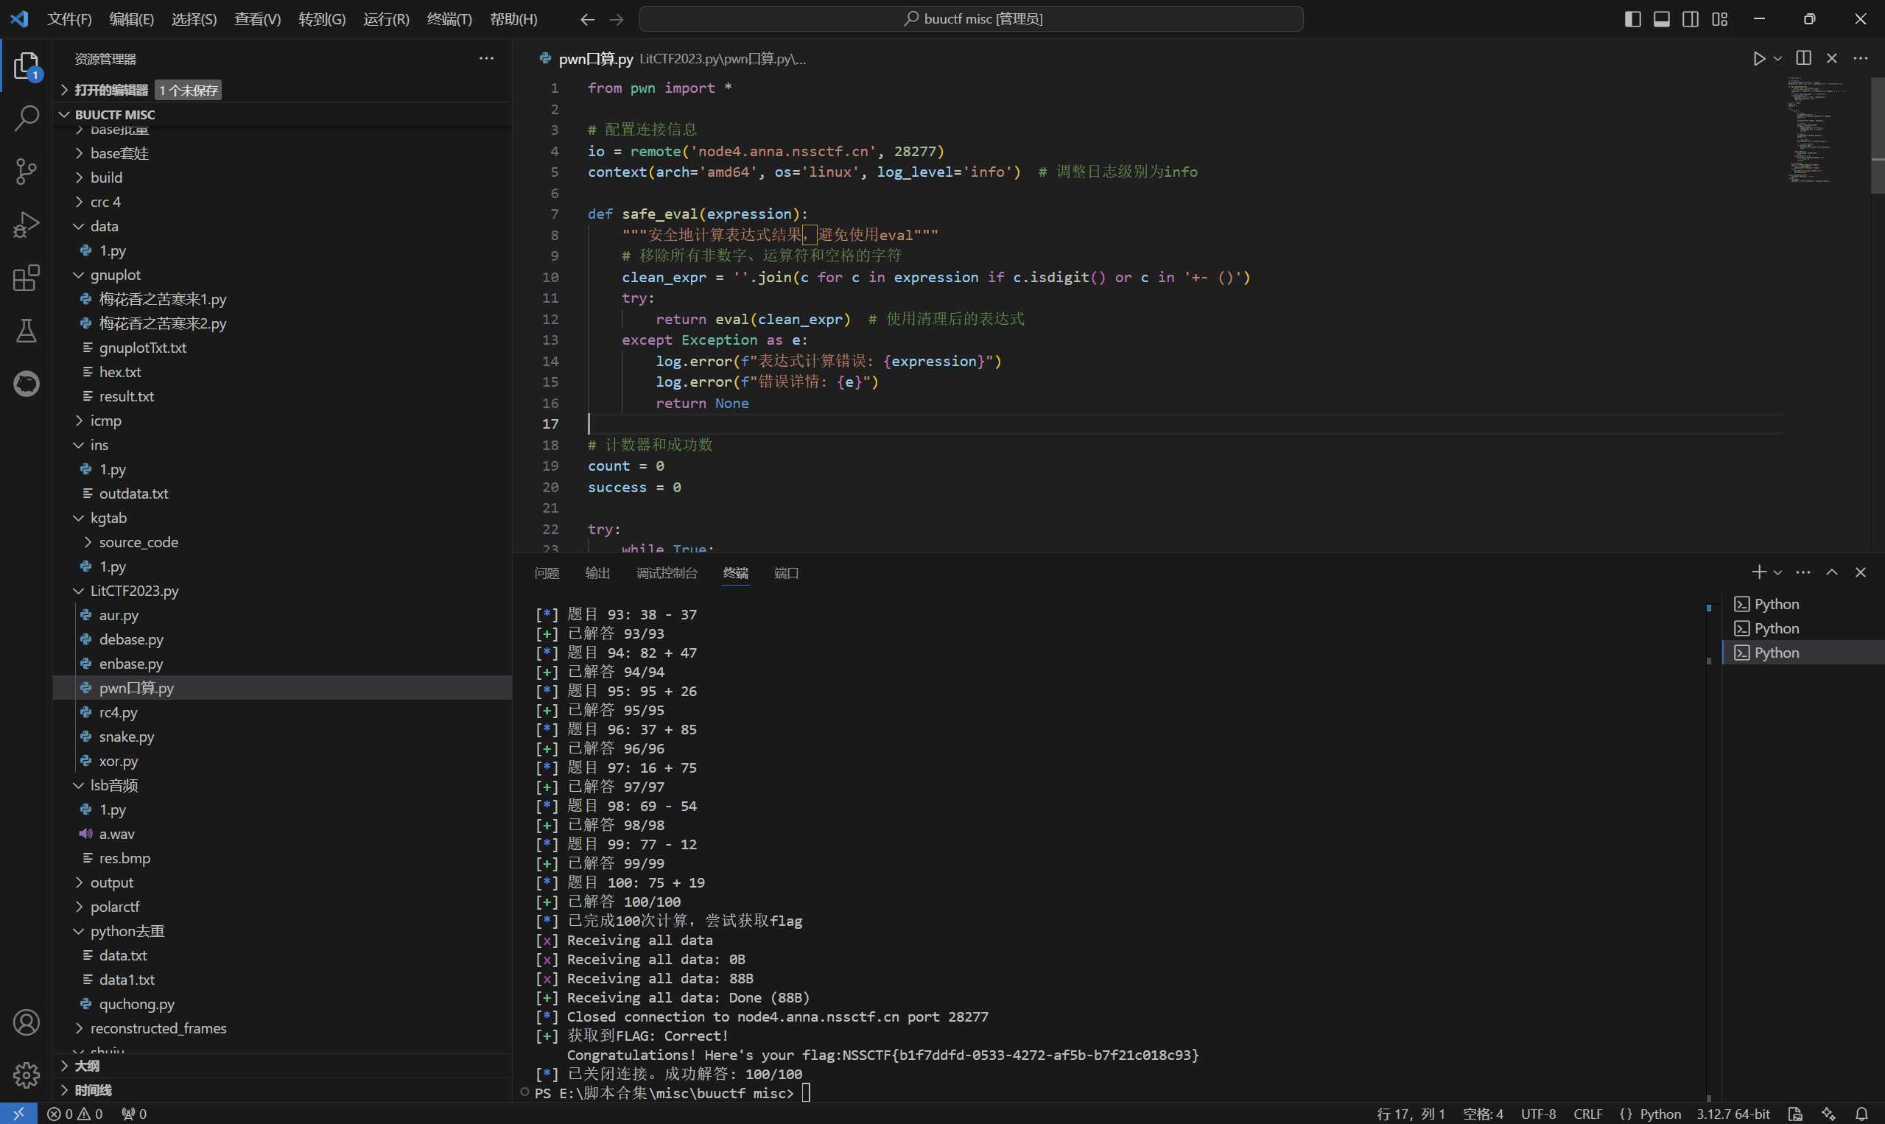Select Python 3.12.7 64-bit interpreter

point(1733,1114)
